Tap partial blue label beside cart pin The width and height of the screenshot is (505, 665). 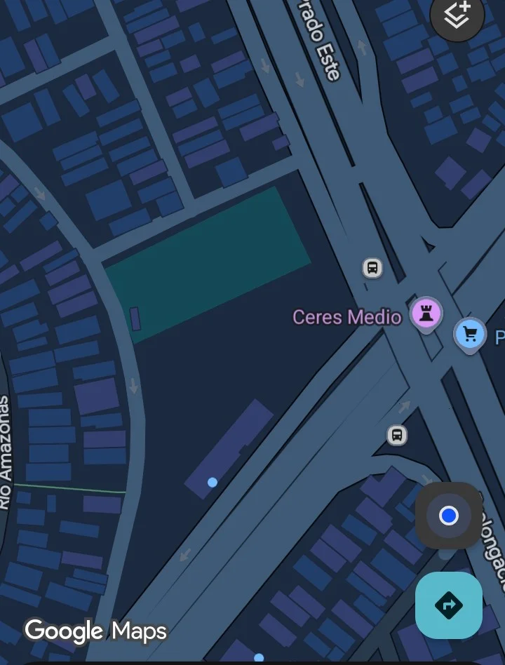pos(500,337)
